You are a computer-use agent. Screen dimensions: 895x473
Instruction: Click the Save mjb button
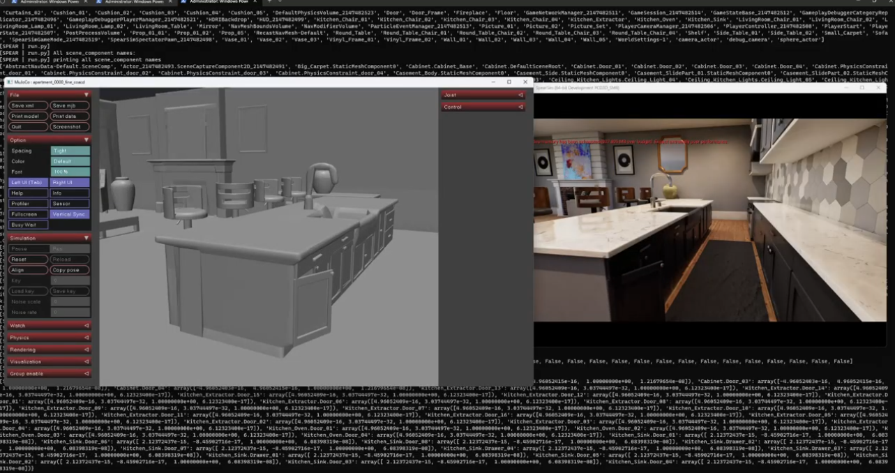(70, 105)
